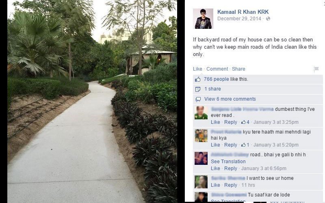The height and width of the screenshot is (203, 325).
Task: Like the post using the Like link
Action: point(197,69)
